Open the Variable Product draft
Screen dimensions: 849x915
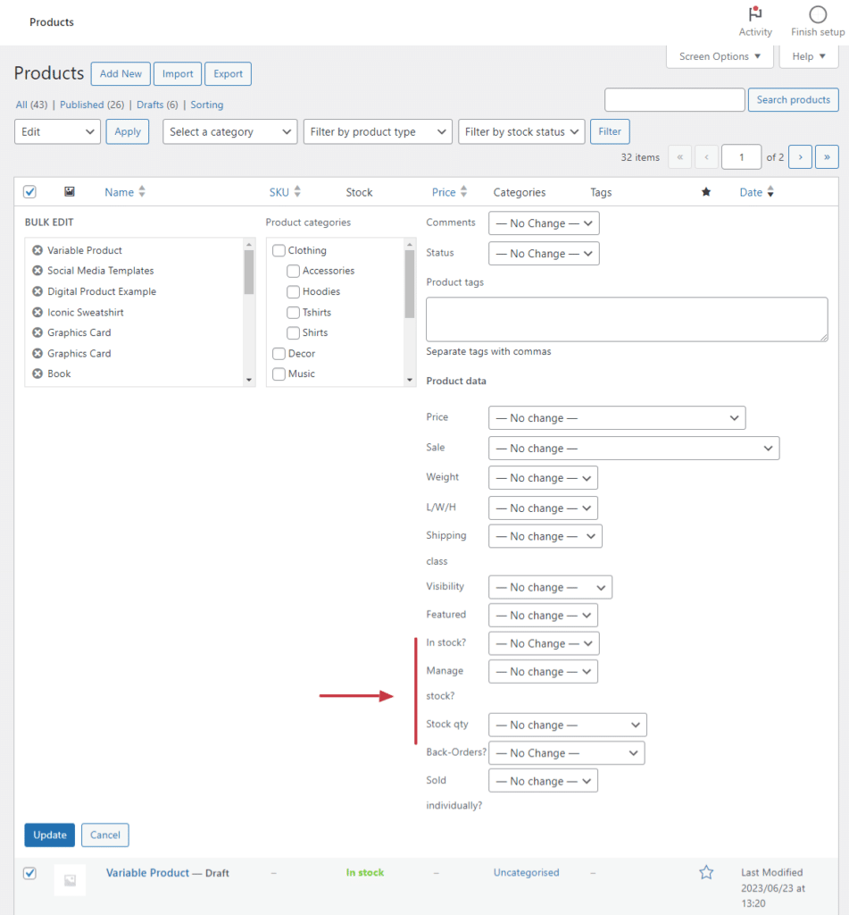click(x=146, y=873)
